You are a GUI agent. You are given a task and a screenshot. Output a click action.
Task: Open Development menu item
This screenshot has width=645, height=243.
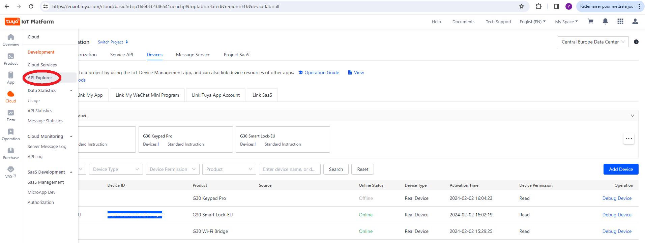41,52
